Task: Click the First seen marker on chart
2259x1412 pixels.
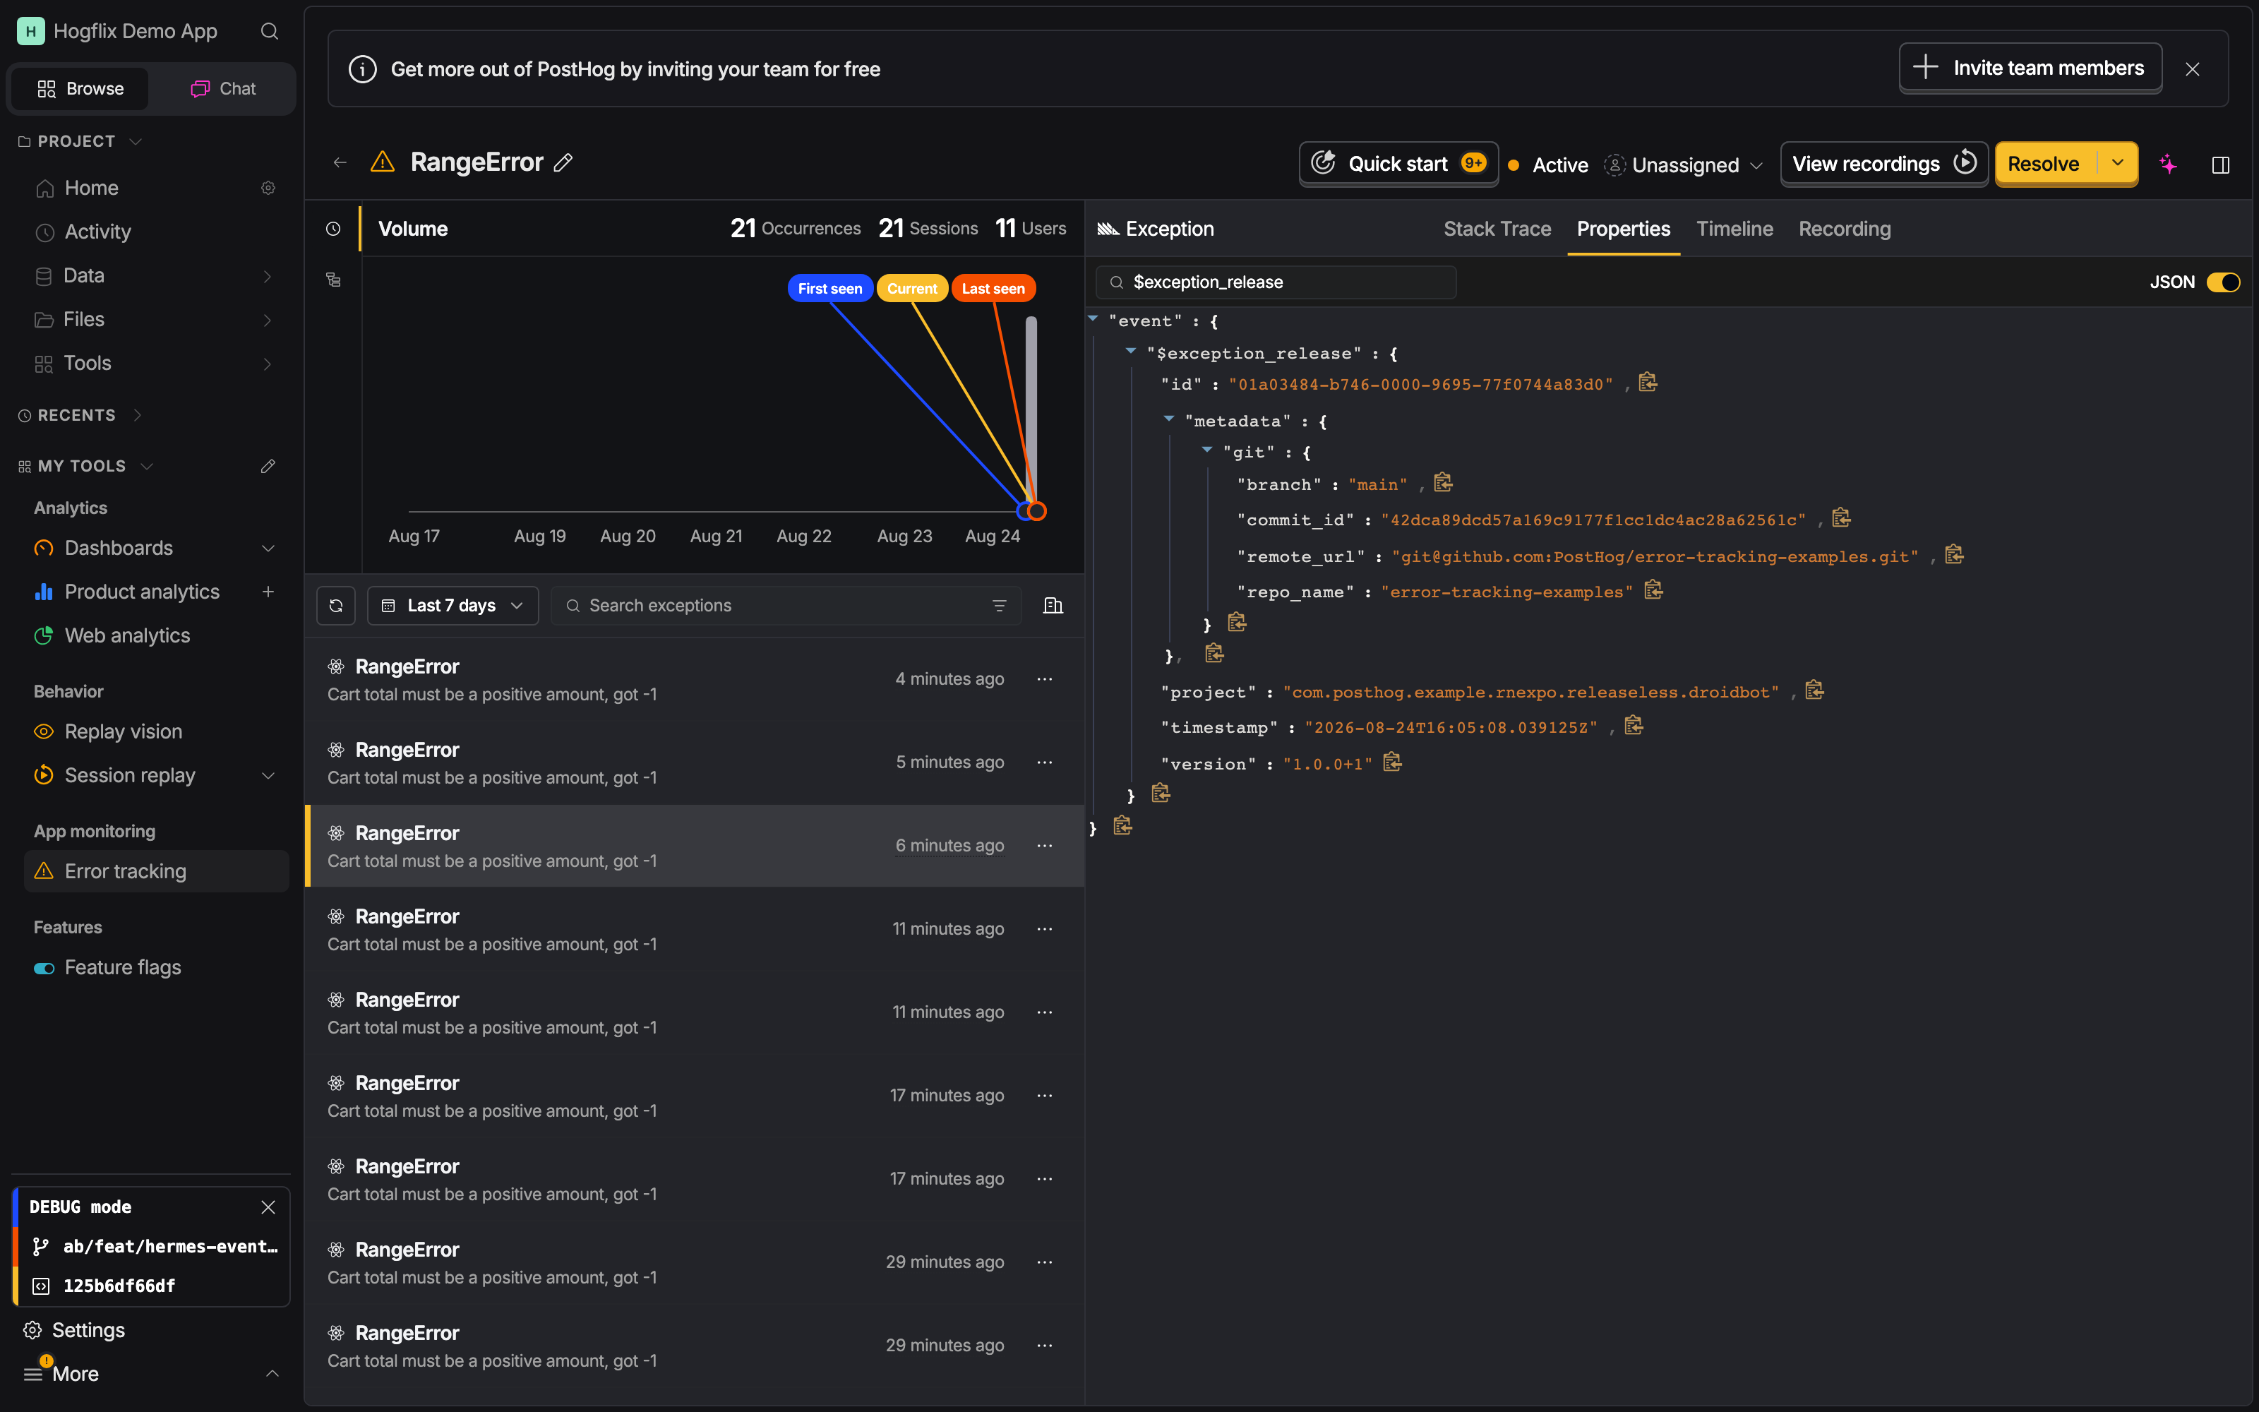Action: pyautogui.click(x=830, y=289)
